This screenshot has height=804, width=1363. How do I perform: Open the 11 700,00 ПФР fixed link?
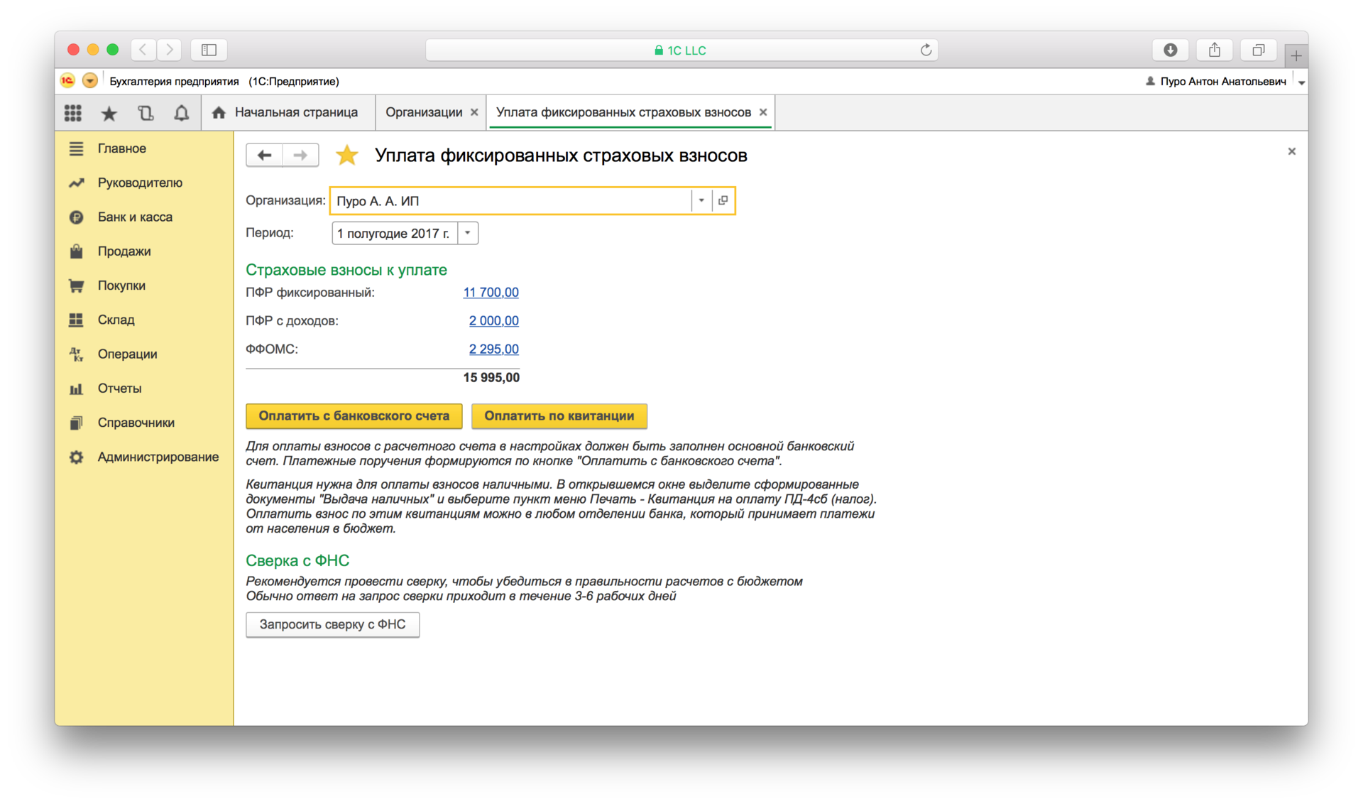491,293
